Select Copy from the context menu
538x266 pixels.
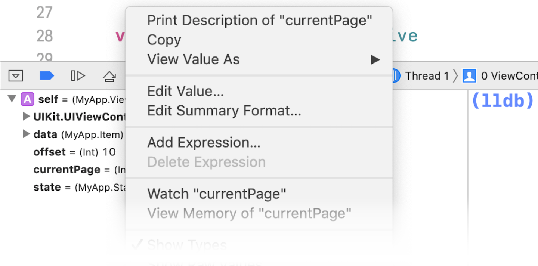tap(164, 40)
